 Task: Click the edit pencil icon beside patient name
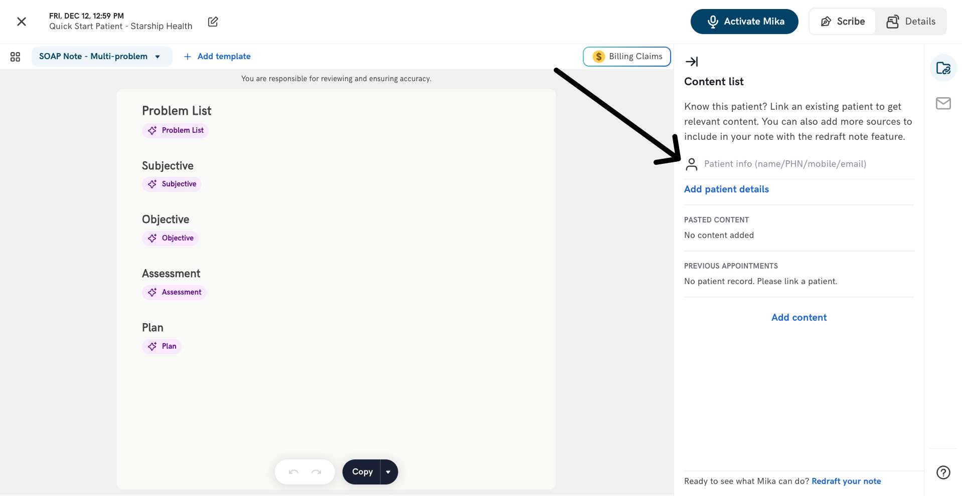point(213,22)
